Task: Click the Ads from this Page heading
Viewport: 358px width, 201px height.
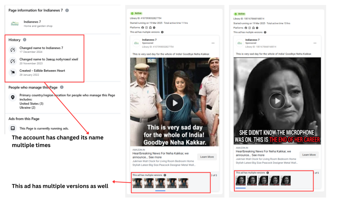Action: pyautogui.click(x=24, y=119)
